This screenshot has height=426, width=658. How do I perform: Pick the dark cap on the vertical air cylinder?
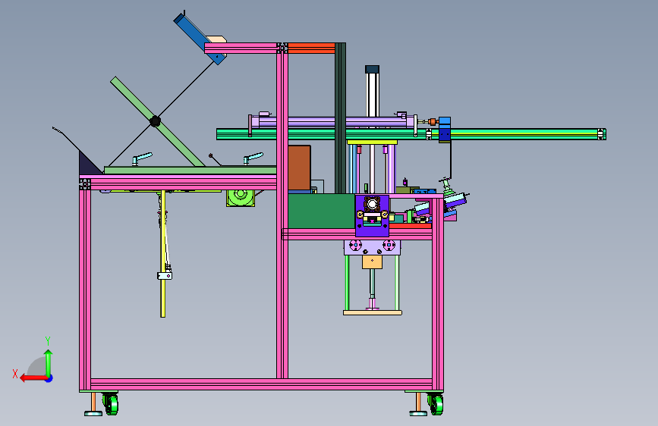372,69
